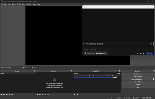Open the File menu
This screenshot has height=99, width=155.
click(2, 4)
